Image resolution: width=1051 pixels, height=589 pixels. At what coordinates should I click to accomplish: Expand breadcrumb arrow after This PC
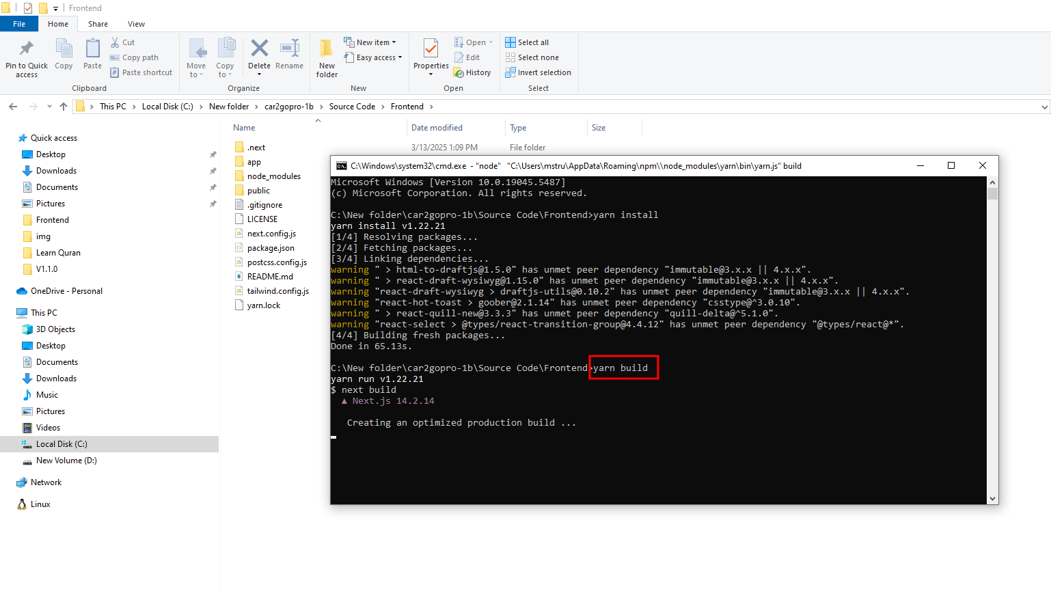[x=134, y=107]
